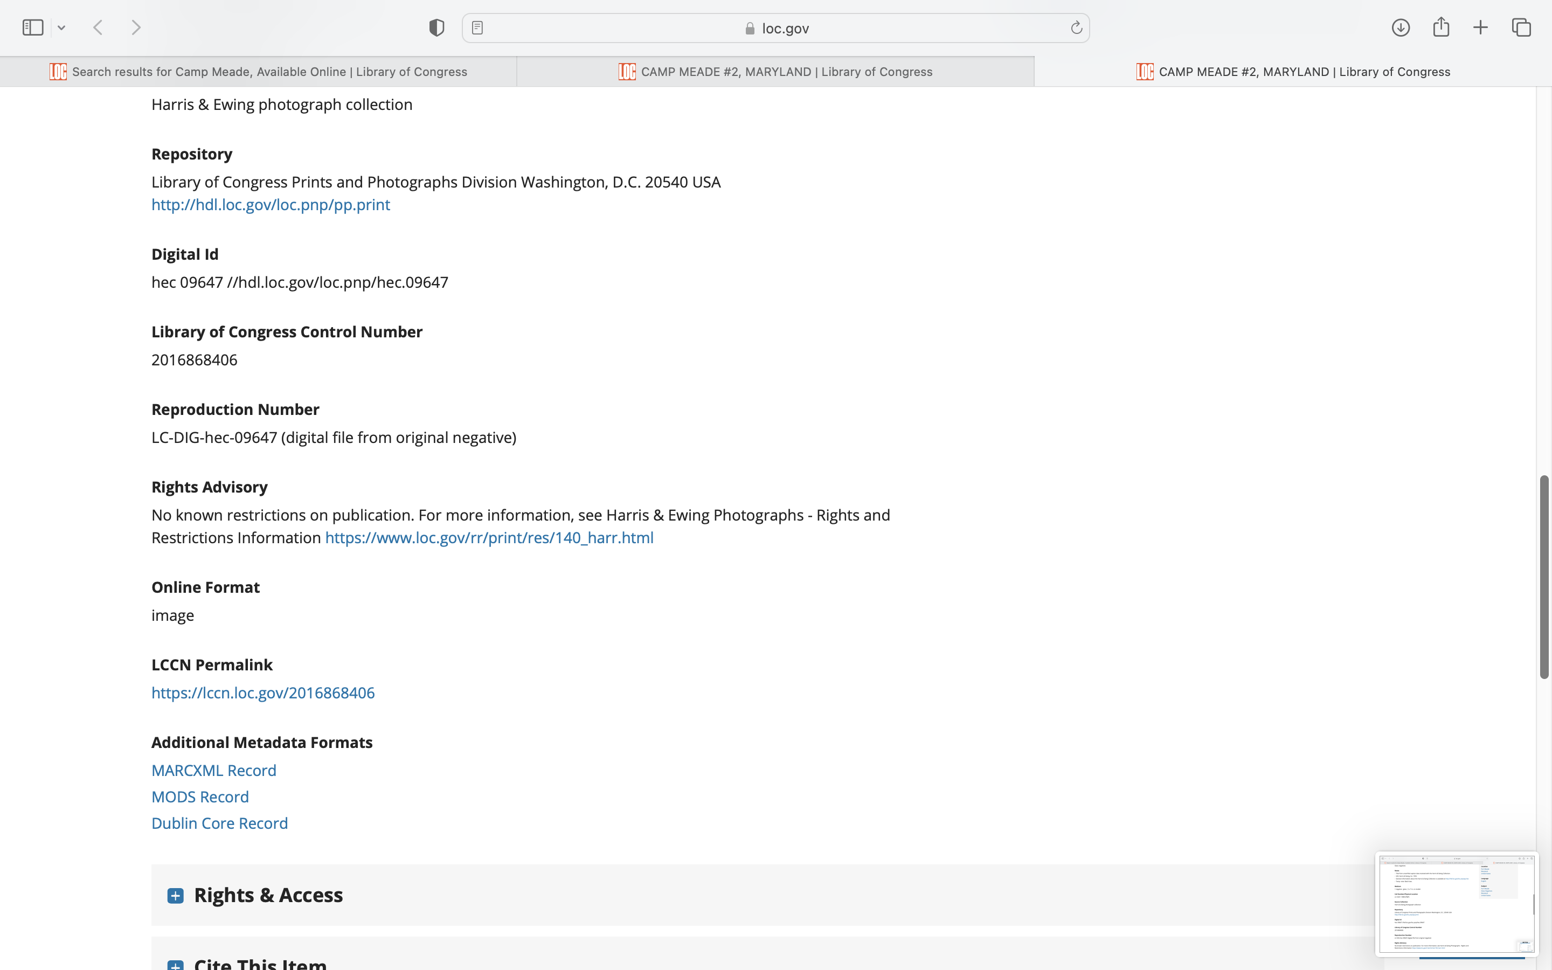
Task: Show downloads with the download icon
Action: coord(1401,27)
